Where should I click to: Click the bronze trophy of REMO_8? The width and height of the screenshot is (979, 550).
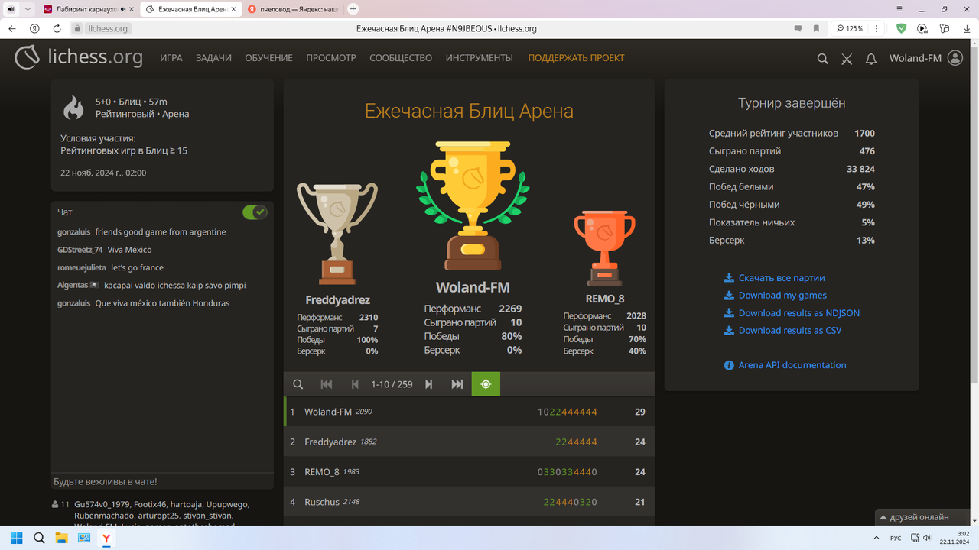tap(604, 248)
